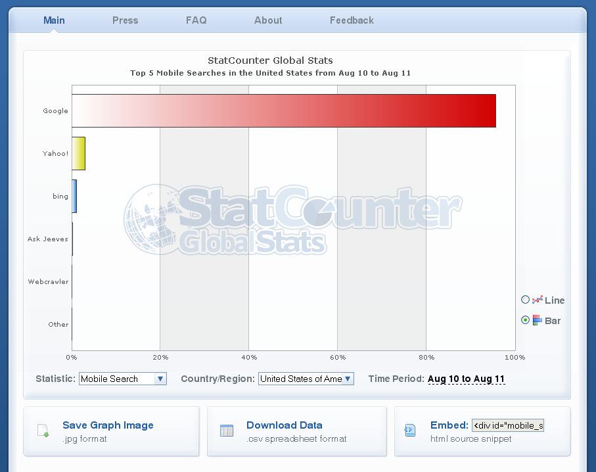This screenshot has height=472, width=596.
Task: Click the Ask Jeeves axis label
Action: 48,239
